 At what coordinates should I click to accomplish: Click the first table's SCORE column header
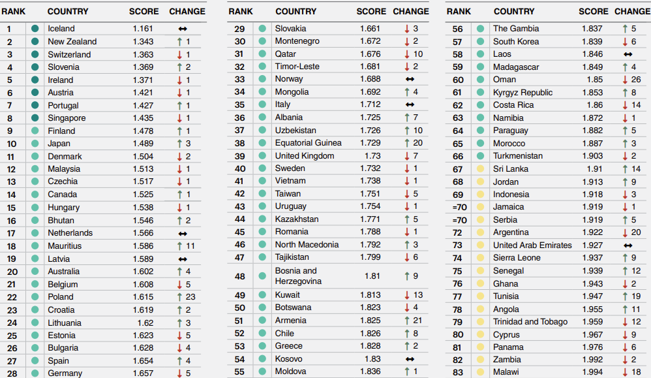[x=144, y=12]
